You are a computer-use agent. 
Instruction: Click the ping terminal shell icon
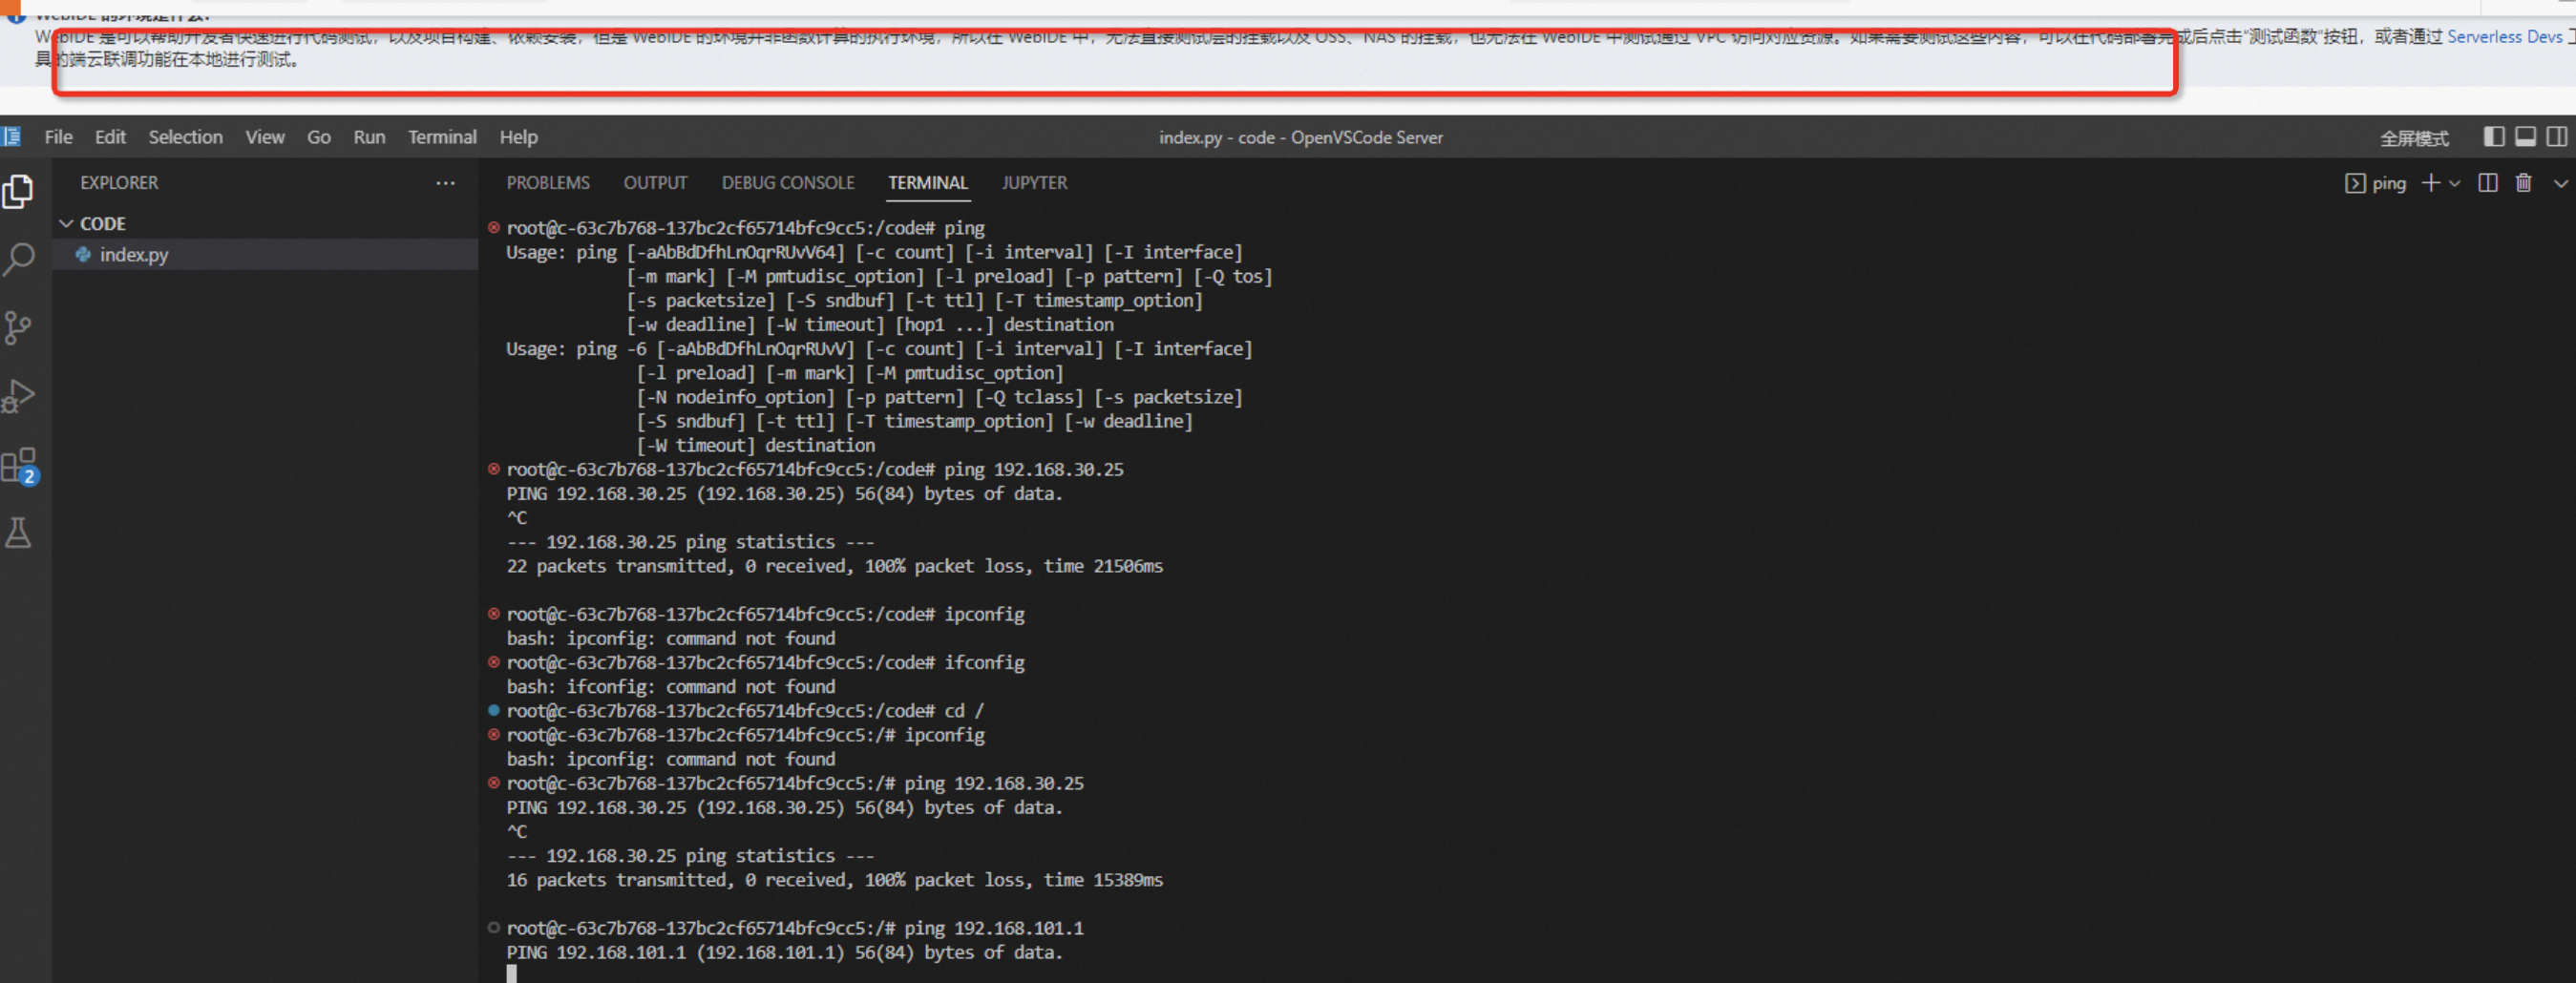pyautogui.click(x=2355, y=183)
